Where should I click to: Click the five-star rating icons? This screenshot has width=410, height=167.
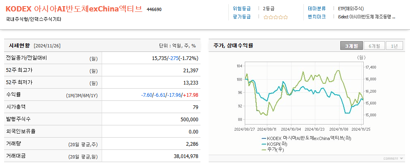(x=276, y=17)
